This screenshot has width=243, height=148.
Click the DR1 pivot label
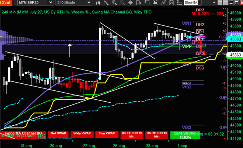(x=200, y=32)
